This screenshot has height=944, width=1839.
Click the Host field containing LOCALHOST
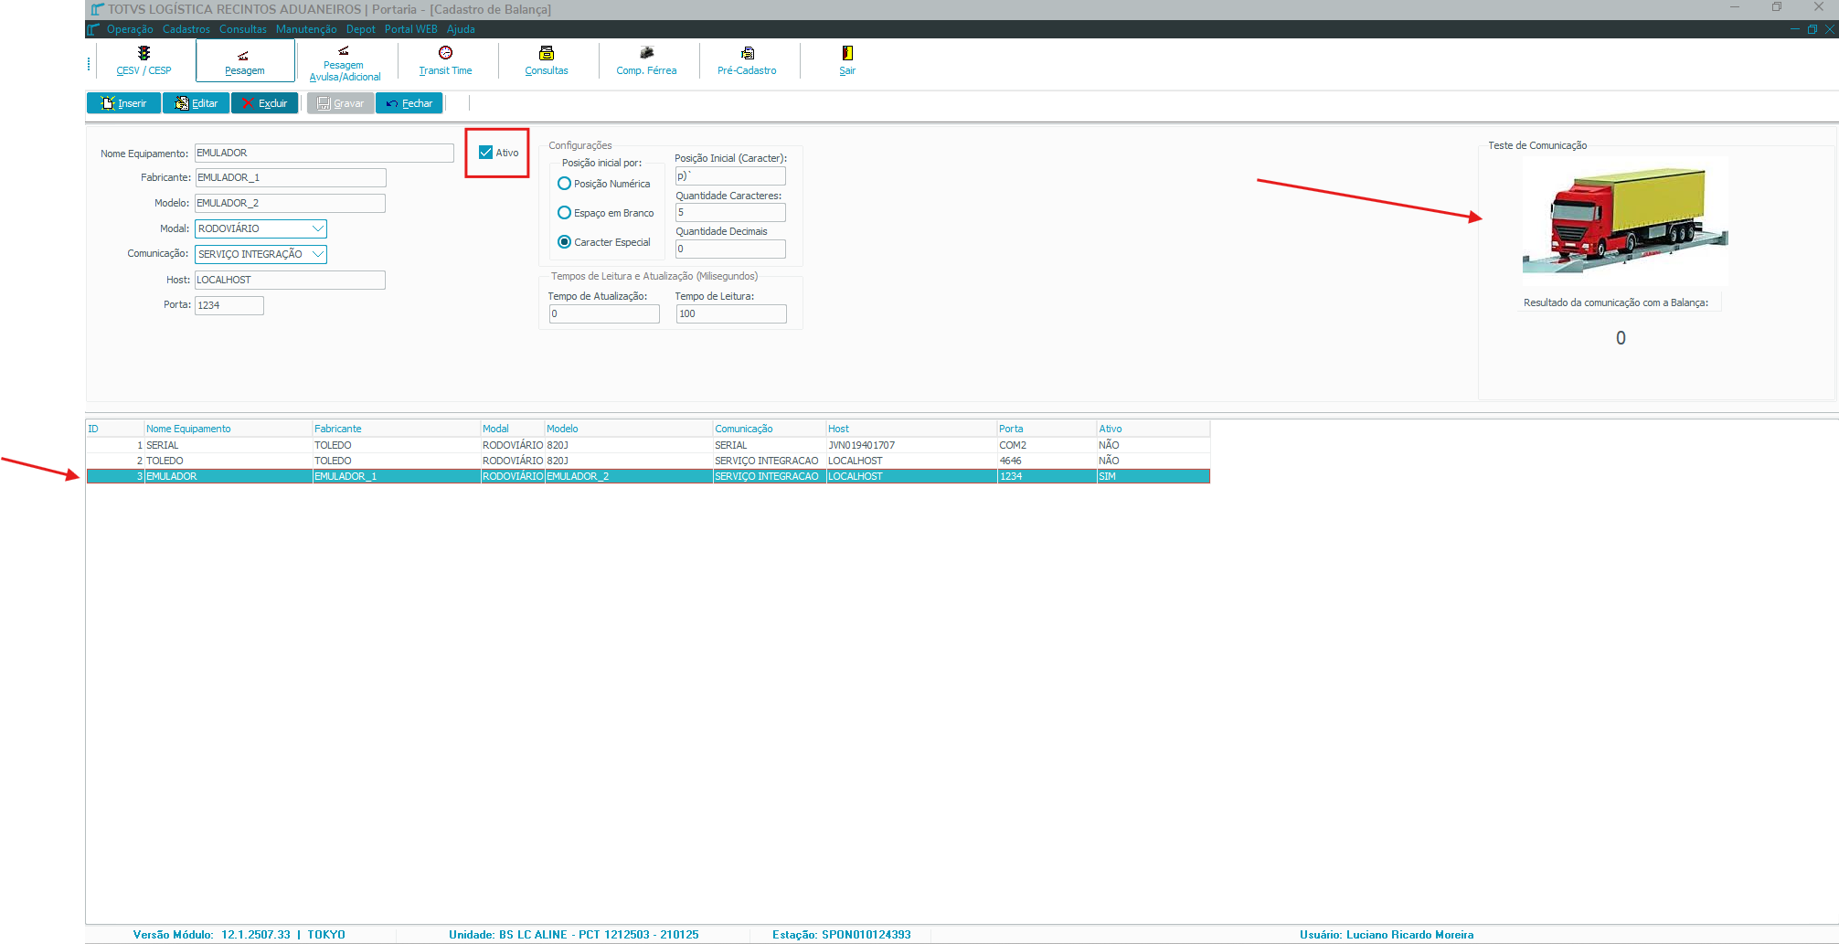(291, 280)
